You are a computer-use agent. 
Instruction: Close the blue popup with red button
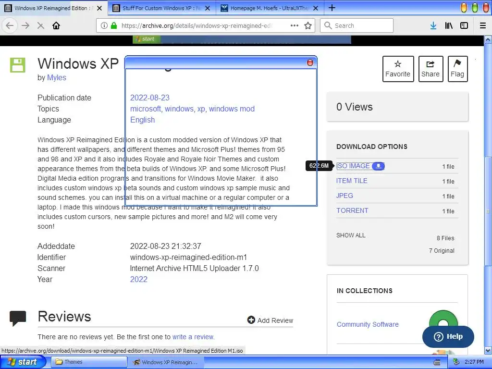[310, 62]
